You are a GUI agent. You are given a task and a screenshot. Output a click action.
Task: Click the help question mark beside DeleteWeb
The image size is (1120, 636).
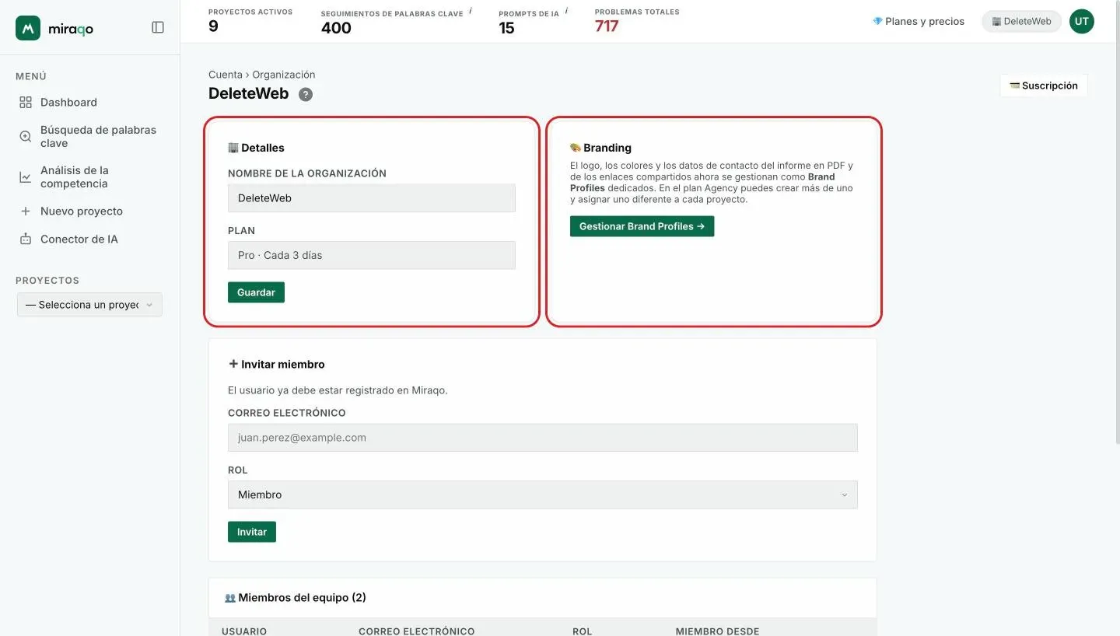pos(306,95)
